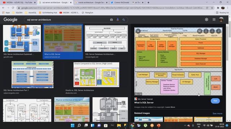Open Google Lens on preview image
Image resolution: width=231 pixels, height=129 pixels.
[200, 31]
